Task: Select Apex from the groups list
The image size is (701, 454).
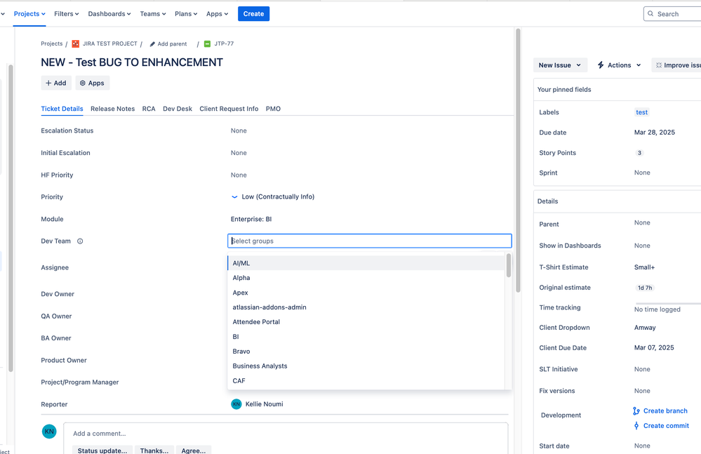Action: (x=366, y=293)
